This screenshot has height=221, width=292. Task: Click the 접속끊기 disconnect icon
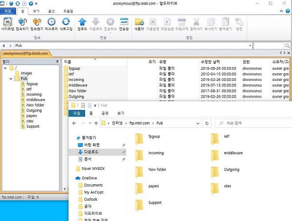click(37, 24)
